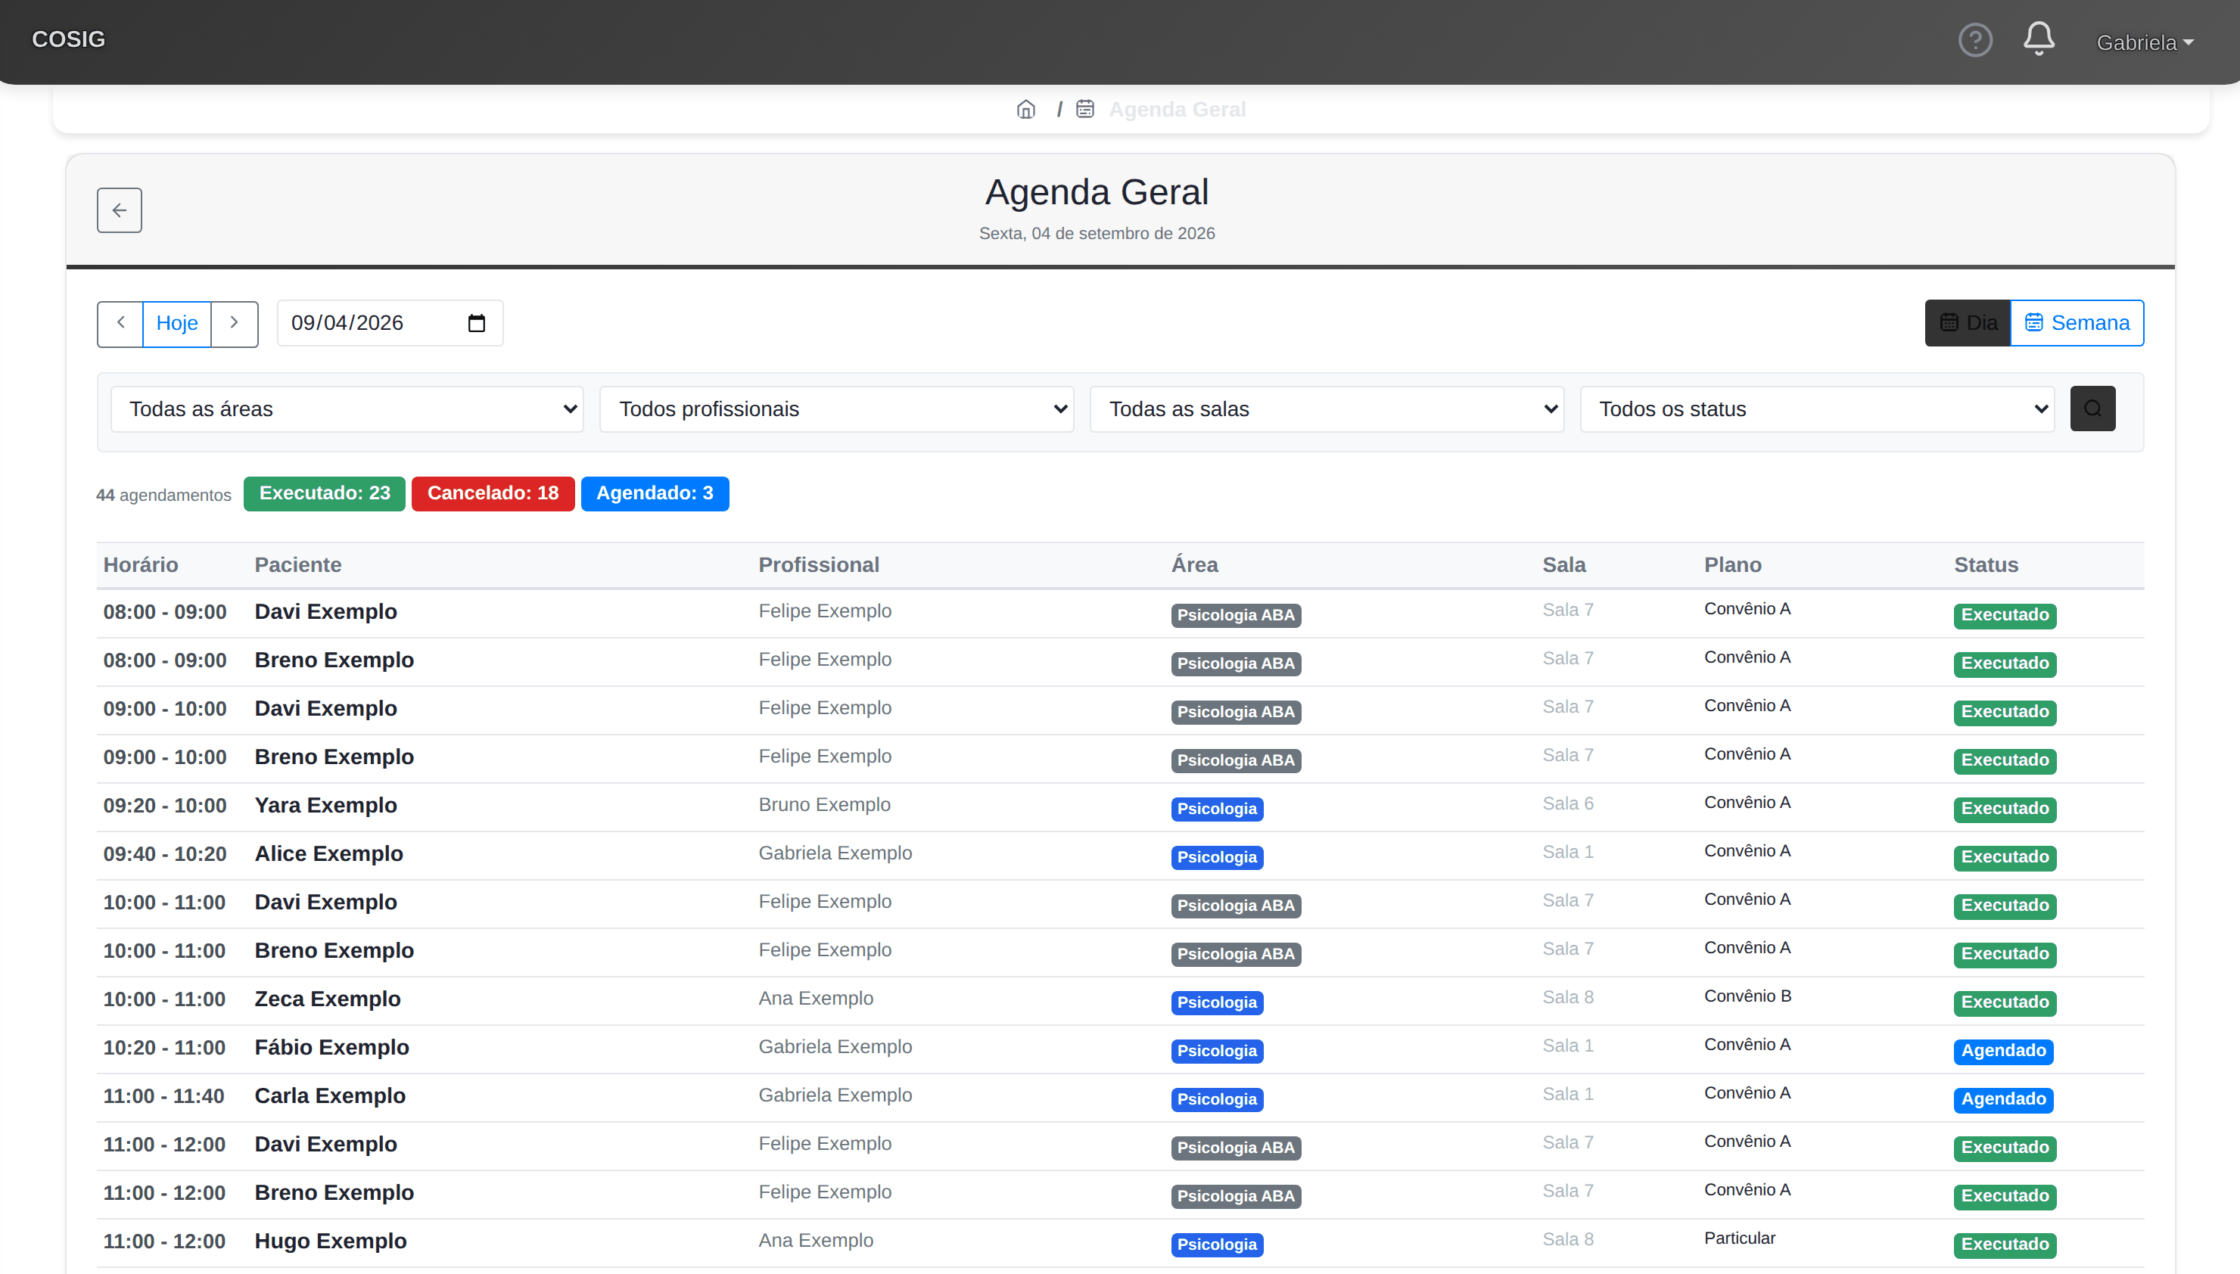Go to previous day chevron
This screenshot has width=2240, height=1274.
click(120, 323)
